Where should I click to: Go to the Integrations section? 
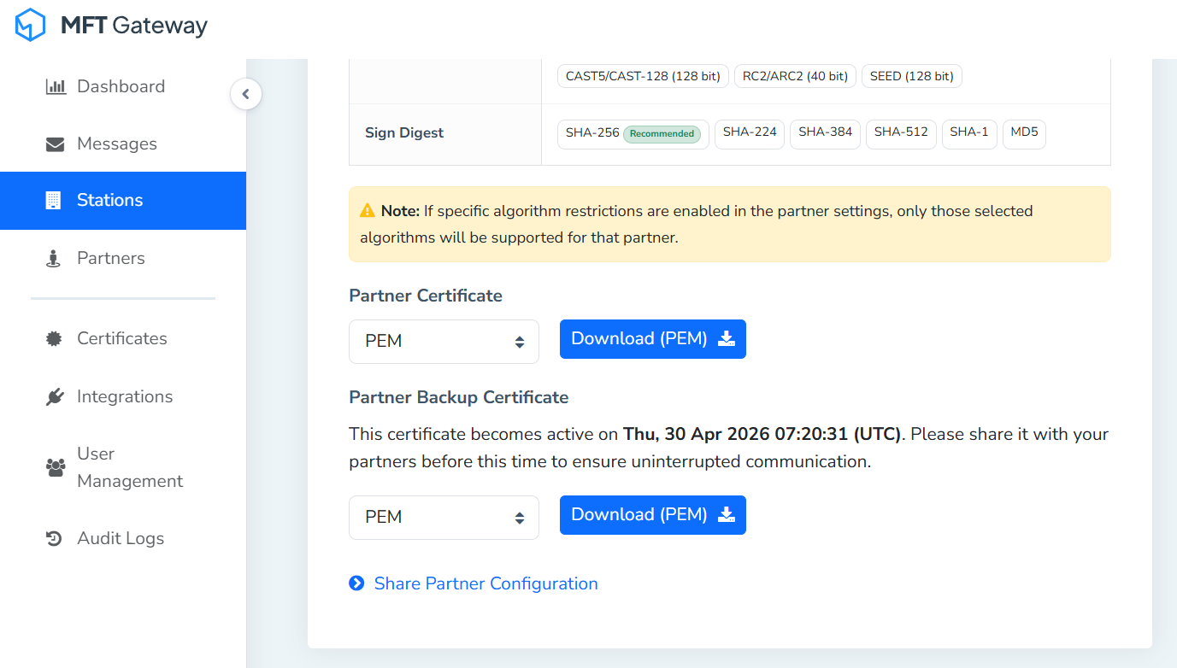point(123,396)
